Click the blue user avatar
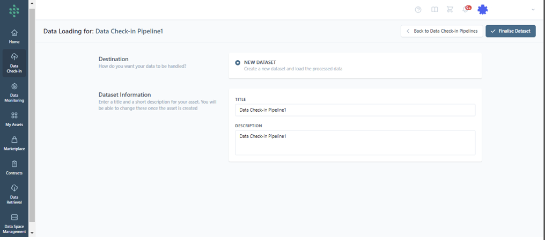 pyautogui.click(x=482, y=10)
